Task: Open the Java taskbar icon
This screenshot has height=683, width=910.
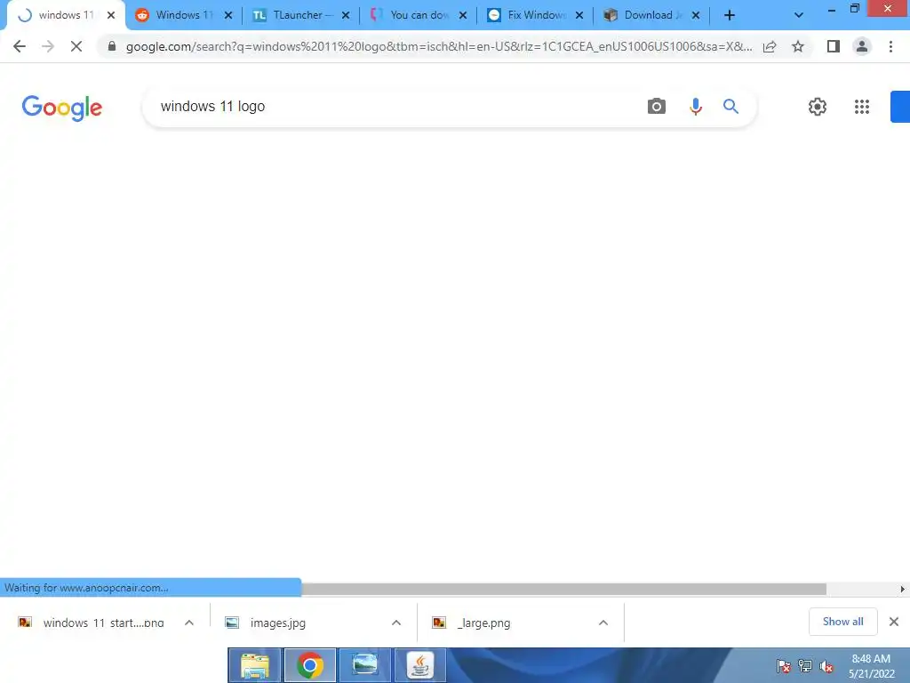Action: coord(420,665)
